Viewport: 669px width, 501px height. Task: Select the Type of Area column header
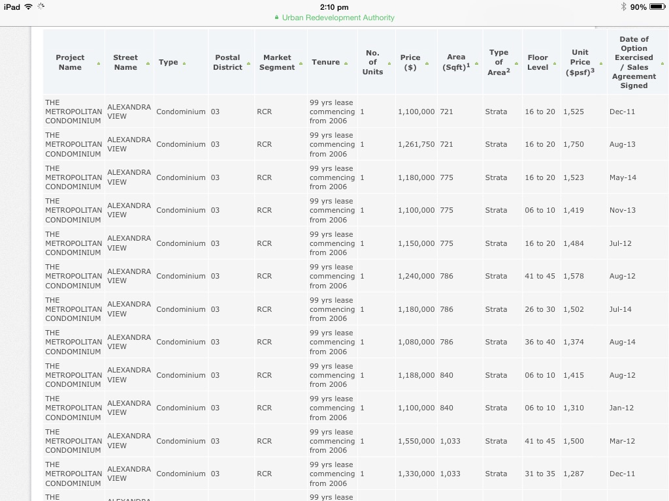pos(498,63)
